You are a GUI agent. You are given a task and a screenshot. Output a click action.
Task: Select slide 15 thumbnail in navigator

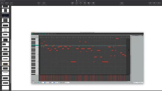point(5,11)
